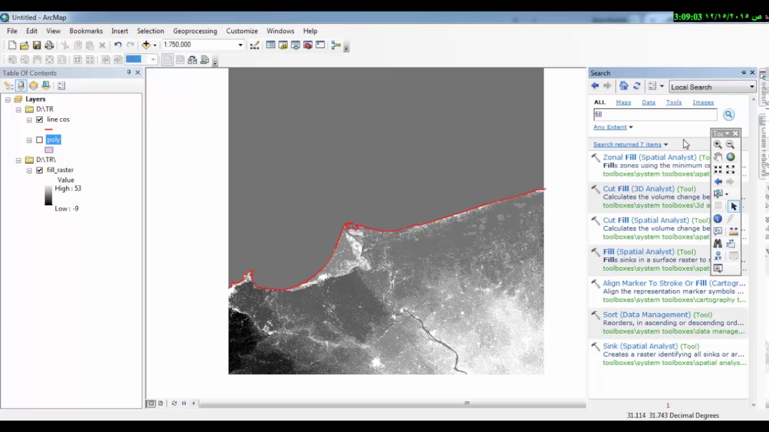Switch to List By Visibility view
This screenshot has height=432, width=769.
tap(34, 86)
